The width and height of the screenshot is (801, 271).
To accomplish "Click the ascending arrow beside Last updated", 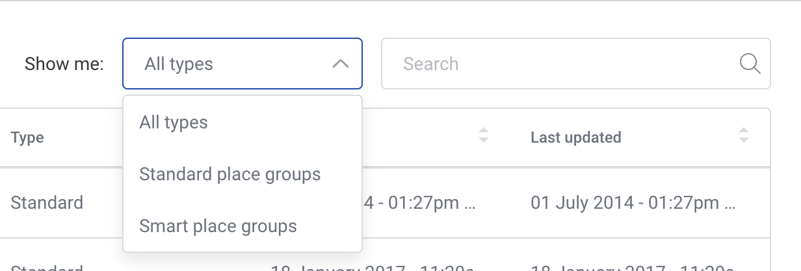I will (x=744, y=132).
